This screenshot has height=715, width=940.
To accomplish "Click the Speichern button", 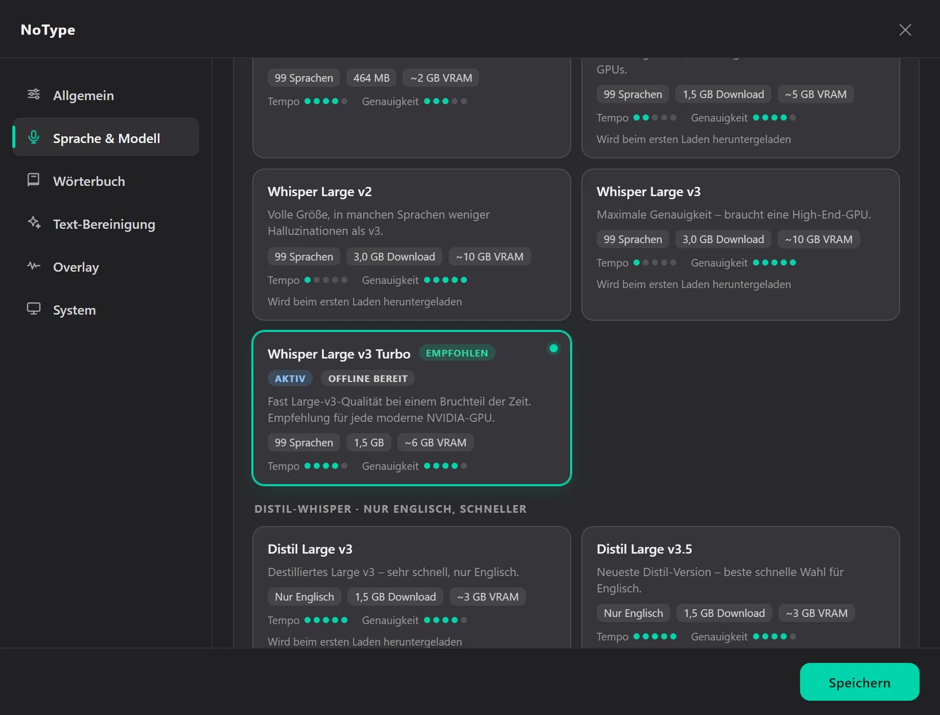I will (859, 682).
